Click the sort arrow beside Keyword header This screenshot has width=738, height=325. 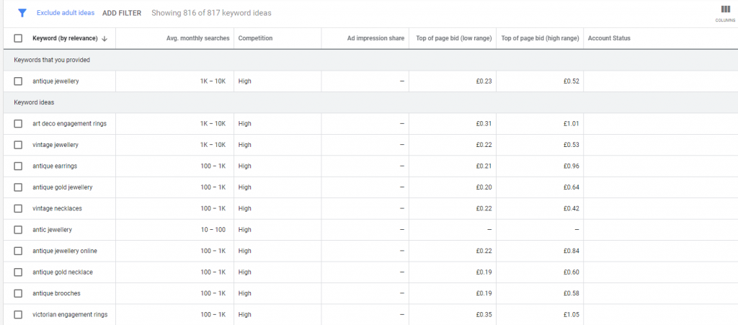pos(105,38)
